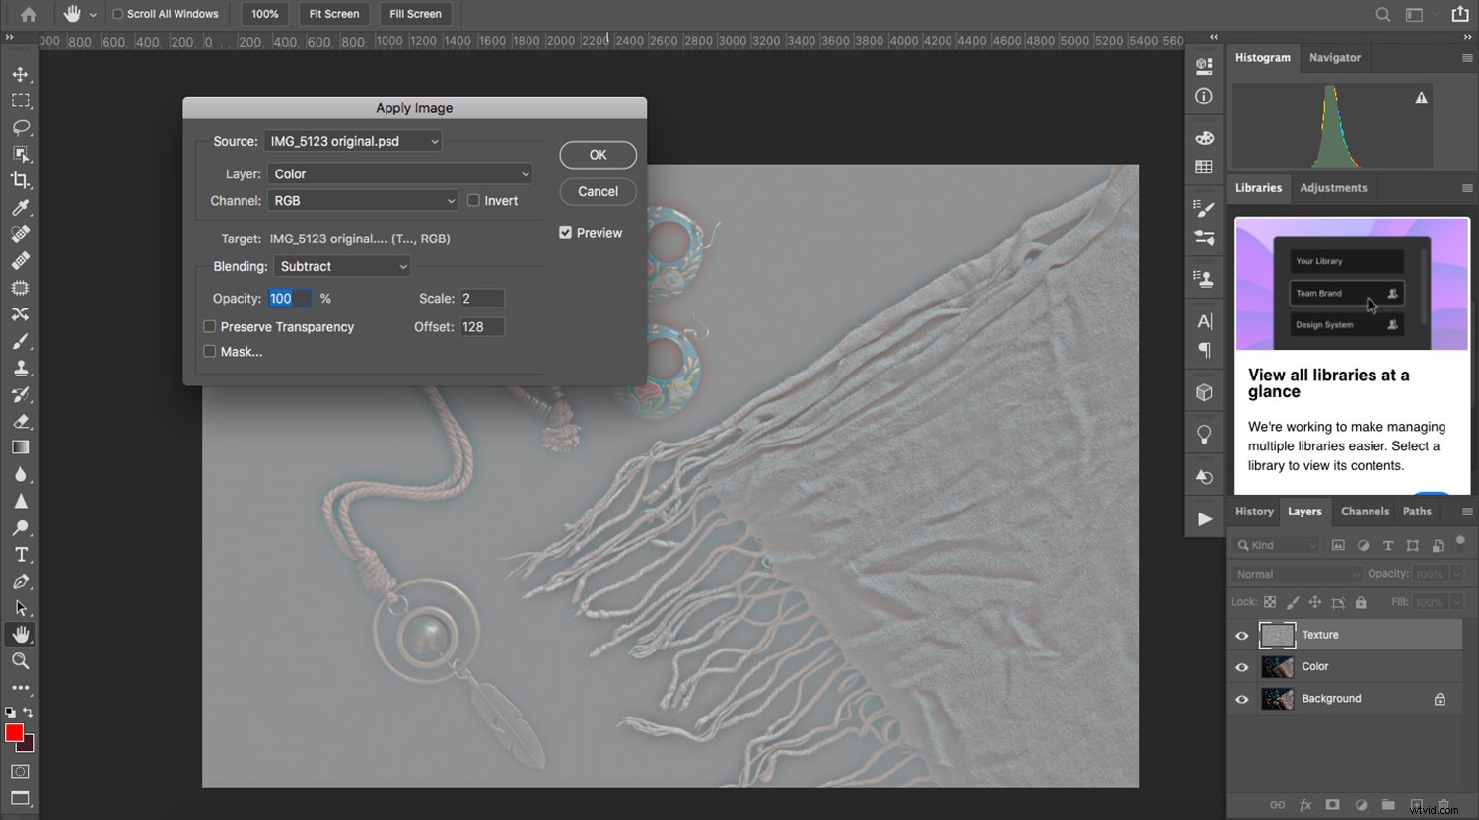Open the Source dropdown showing IMG_5123 original.psd
This screenshot has height=820, width=1479.
coord(352,140)
